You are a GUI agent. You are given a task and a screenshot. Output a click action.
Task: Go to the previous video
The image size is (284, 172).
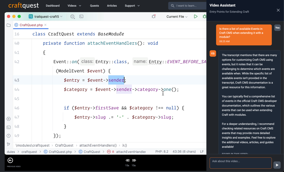coord(10,160)
